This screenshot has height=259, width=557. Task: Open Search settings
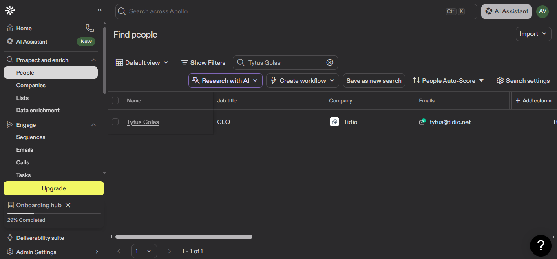pyautogui.click(x=523, y=80)
